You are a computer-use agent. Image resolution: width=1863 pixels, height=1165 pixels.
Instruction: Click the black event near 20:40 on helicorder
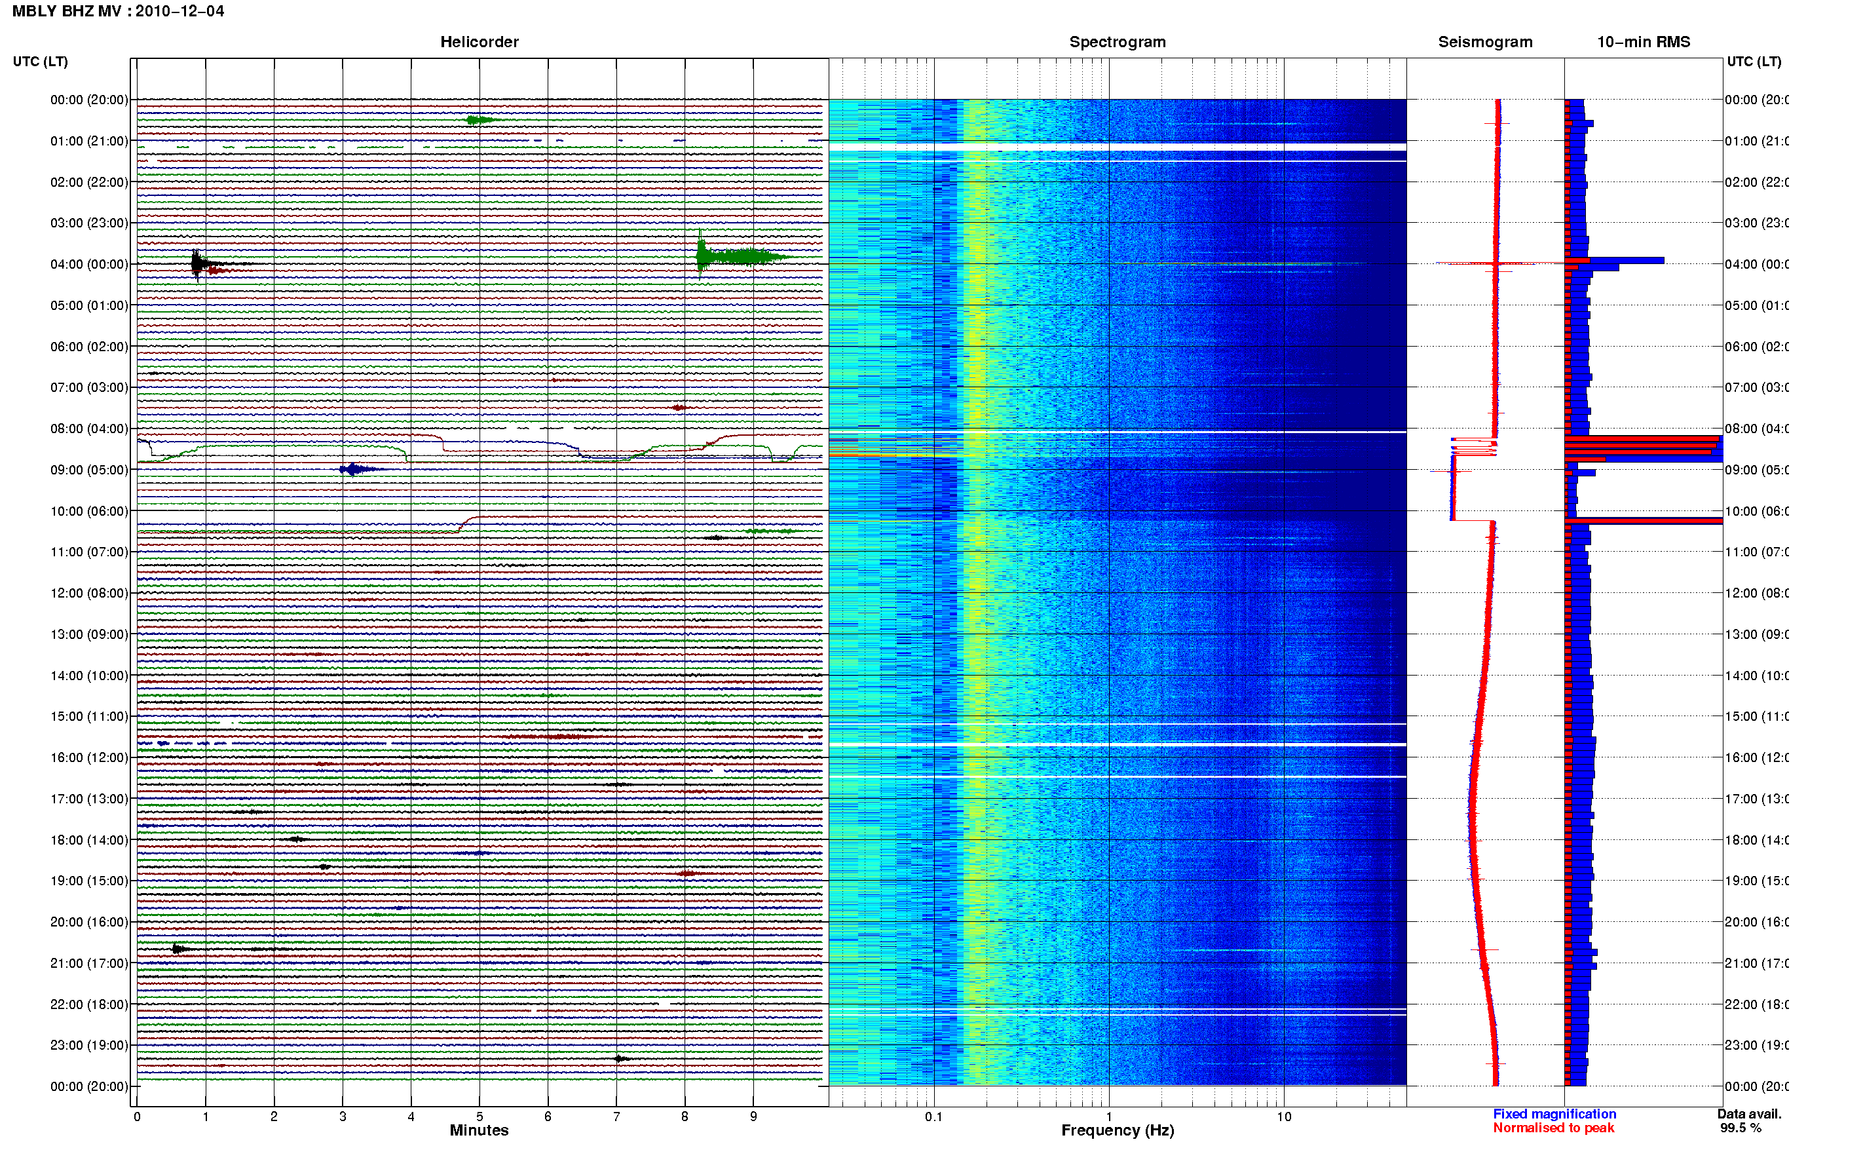179,949
